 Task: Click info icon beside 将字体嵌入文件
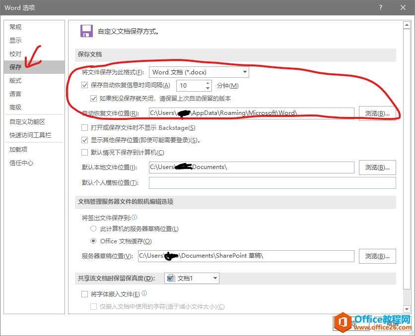(144, 293)
